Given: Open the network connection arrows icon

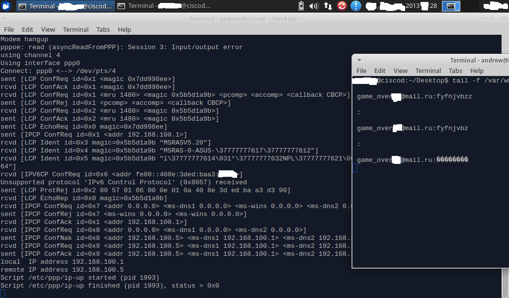Looking at the screenshot, I should coord(328,6).
